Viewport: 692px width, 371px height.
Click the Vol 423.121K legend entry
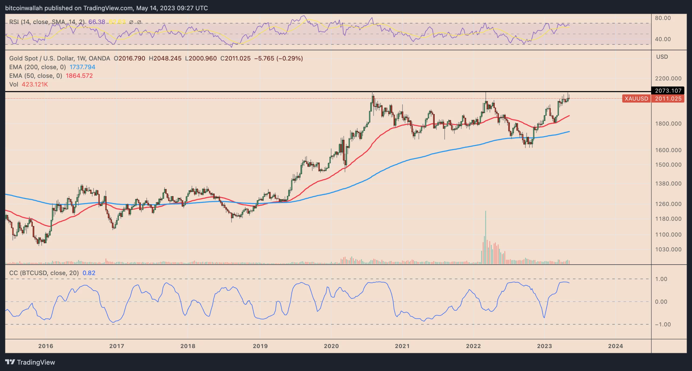(28, 84)
